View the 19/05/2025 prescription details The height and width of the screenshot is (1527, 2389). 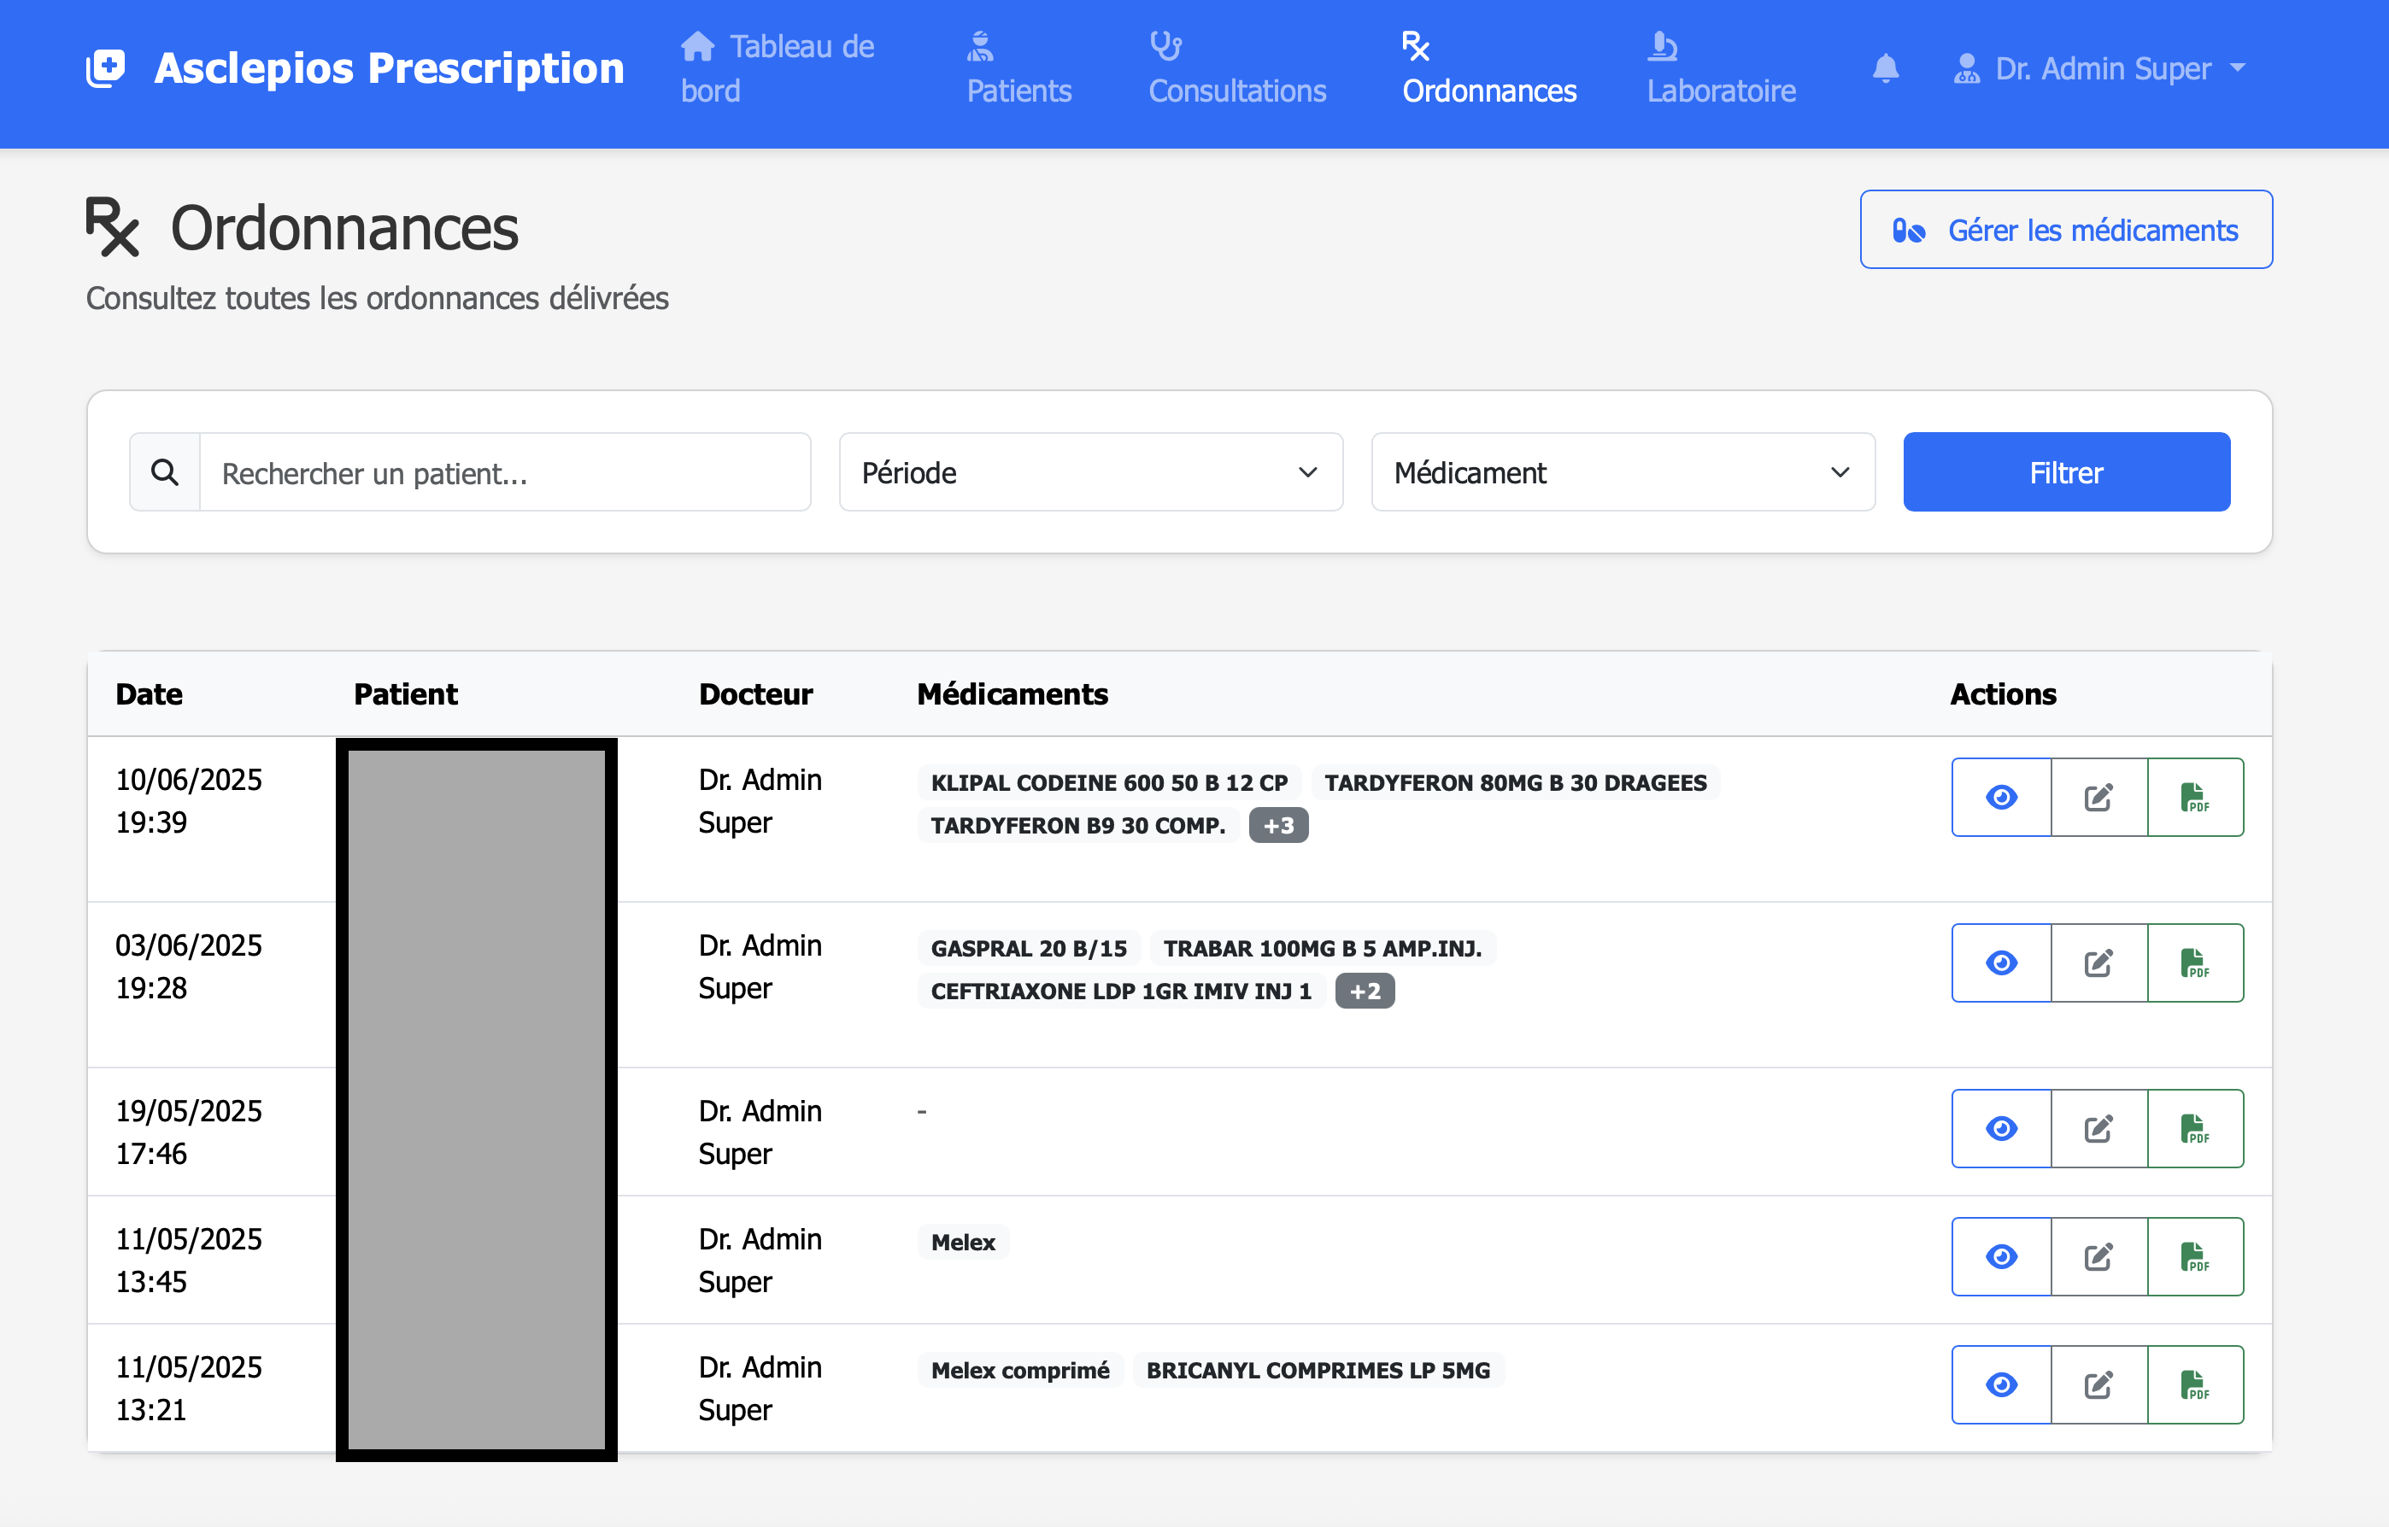pyautogui.click(x=2001, y=1128)
